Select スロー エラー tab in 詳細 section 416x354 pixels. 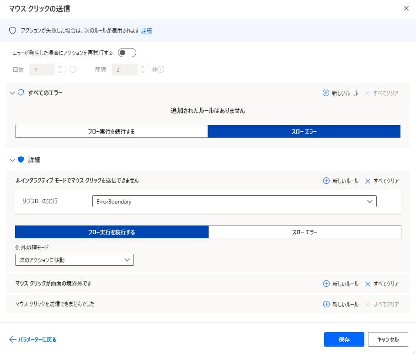[304, 232]
